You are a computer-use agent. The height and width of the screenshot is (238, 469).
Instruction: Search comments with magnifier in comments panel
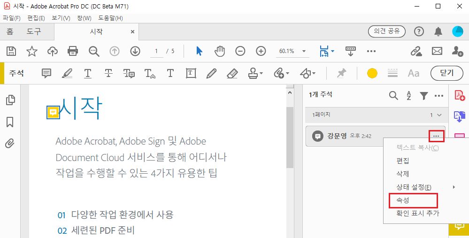pos(393,96)
